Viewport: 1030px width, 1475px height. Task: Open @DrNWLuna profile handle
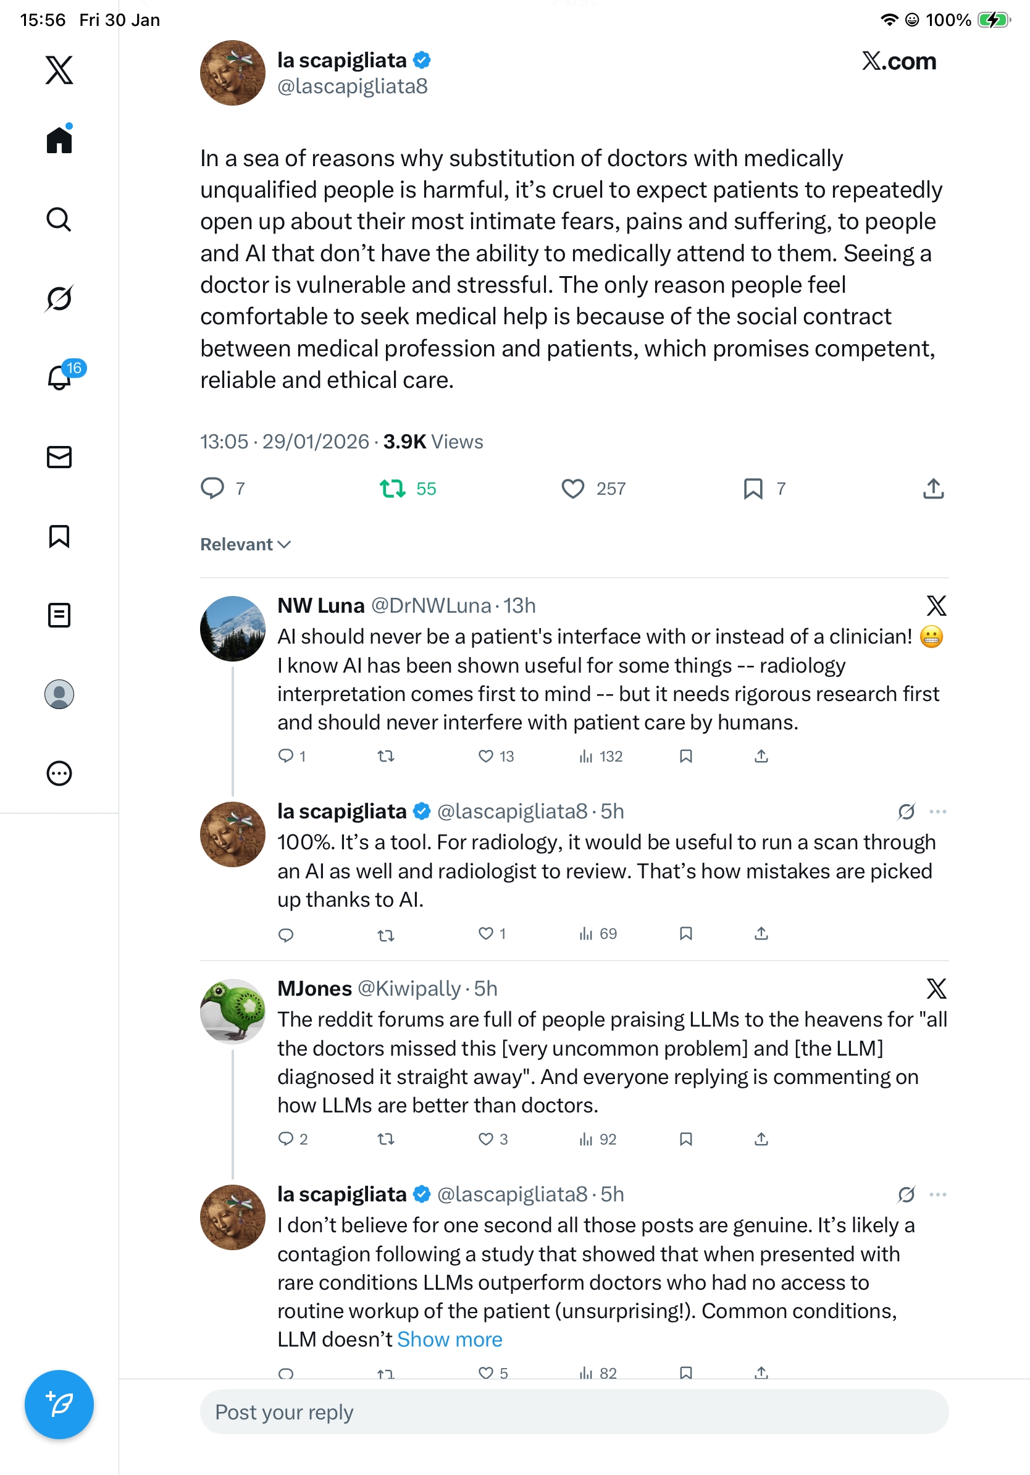(431, 605)
